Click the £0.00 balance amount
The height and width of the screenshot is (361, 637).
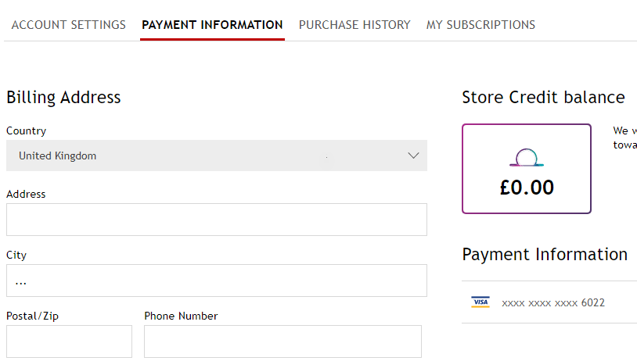click(x=527, y=188)
